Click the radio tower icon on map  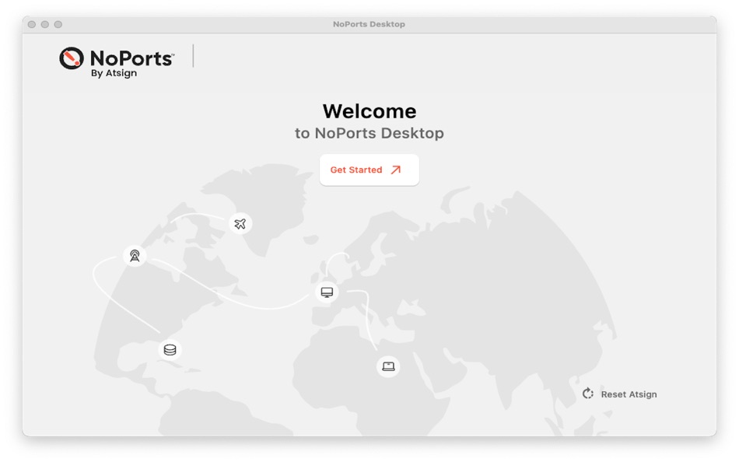tap(135, 256)
